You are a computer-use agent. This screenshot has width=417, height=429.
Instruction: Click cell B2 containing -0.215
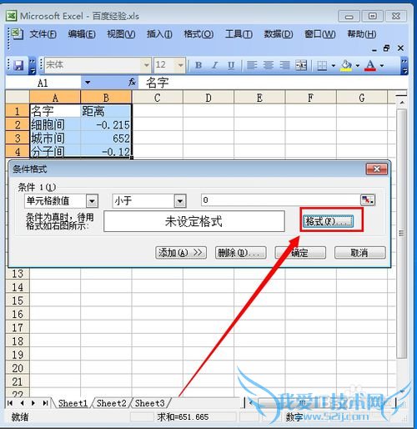tap(106, 124)
